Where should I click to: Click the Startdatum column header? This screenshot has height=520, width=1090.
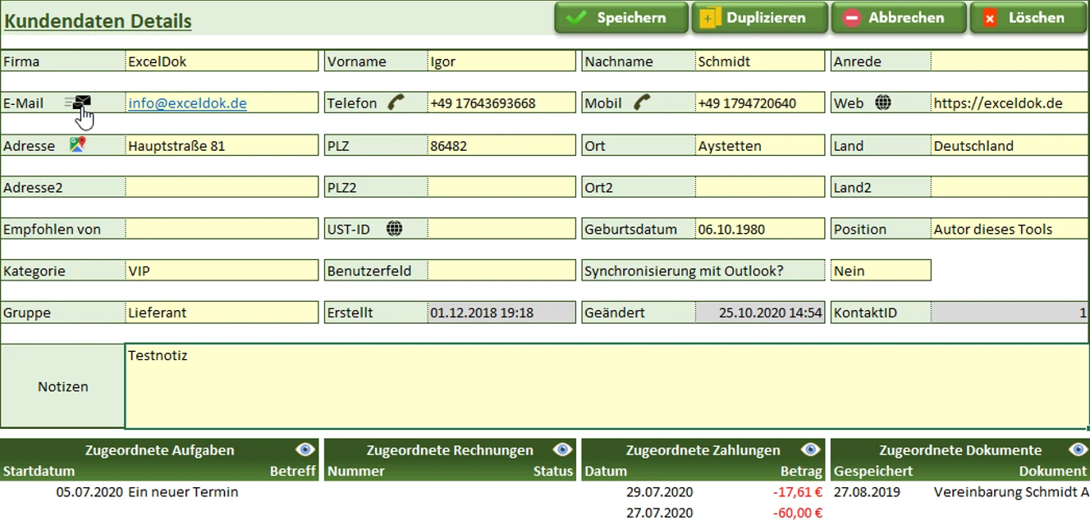39,471
